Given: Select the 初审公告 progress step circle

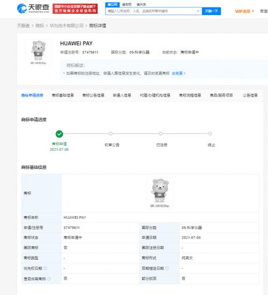Looking at the screenshot, I should [110, 134].
